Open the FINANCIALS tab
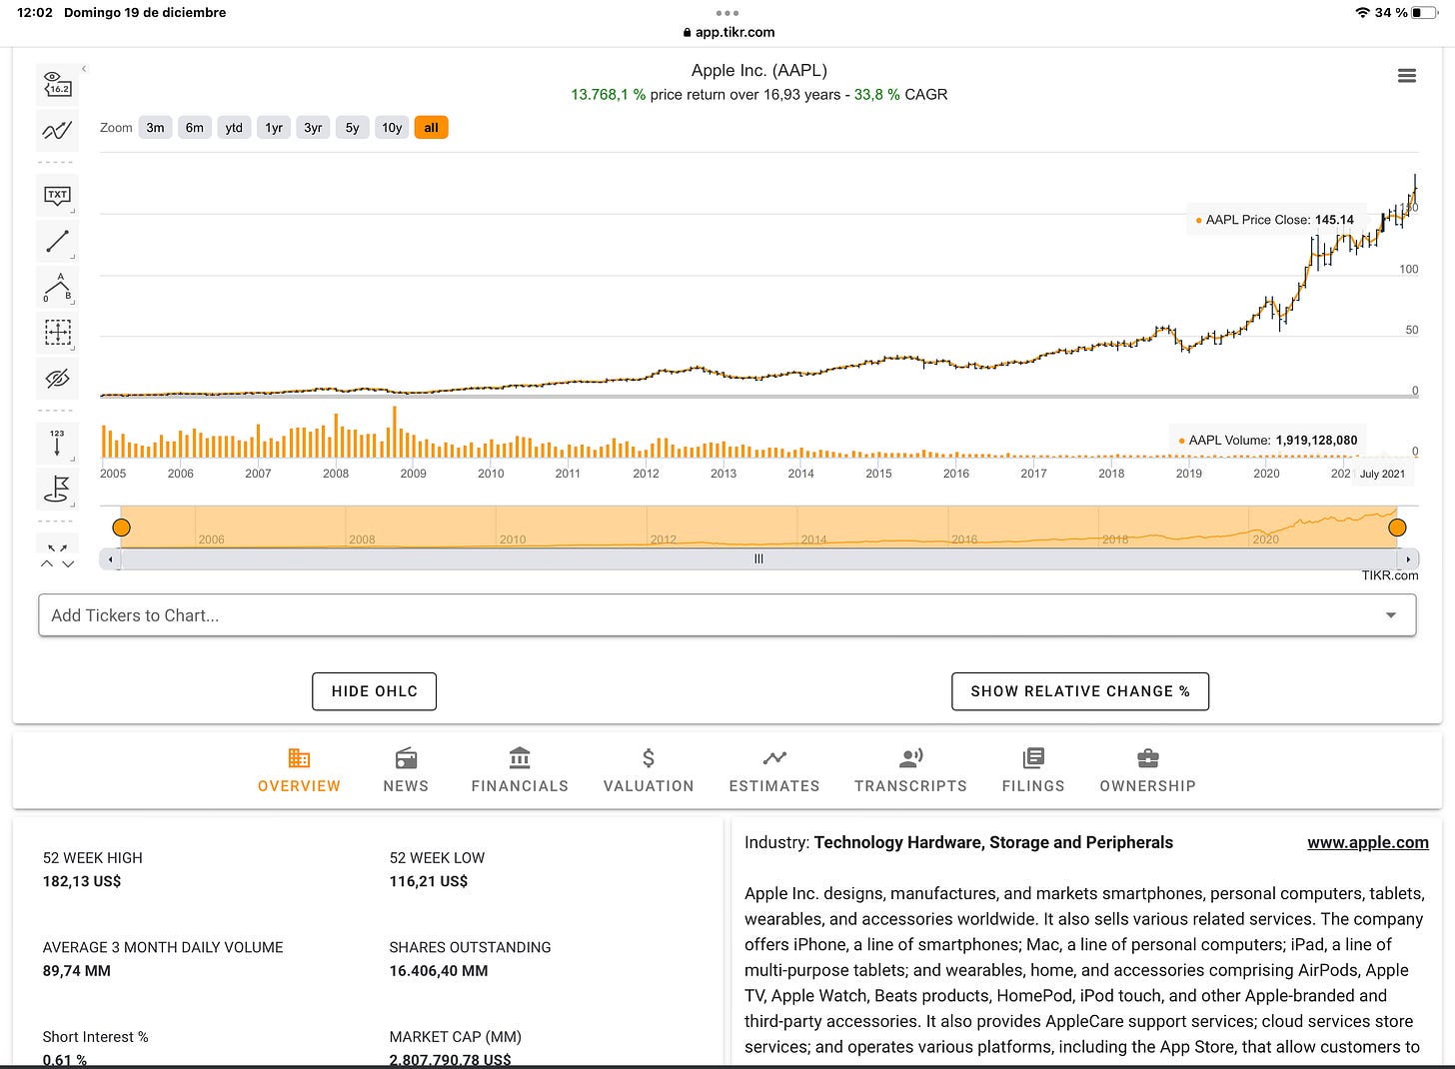The height and width of the screenshot is (1069, 1455). click(520, 770)
